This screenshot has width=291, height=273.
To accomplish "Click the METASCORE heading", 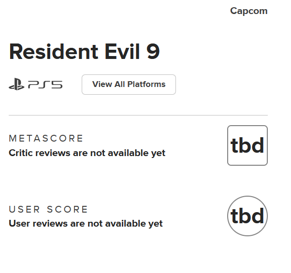I will tap(46, 139).
